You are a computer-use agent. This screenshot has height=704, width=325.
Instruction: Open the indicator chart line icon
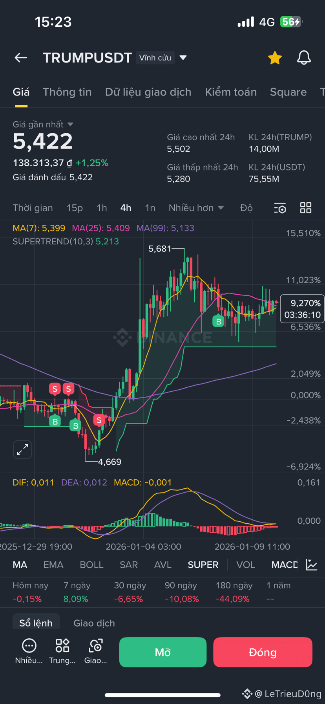[312, 565]
